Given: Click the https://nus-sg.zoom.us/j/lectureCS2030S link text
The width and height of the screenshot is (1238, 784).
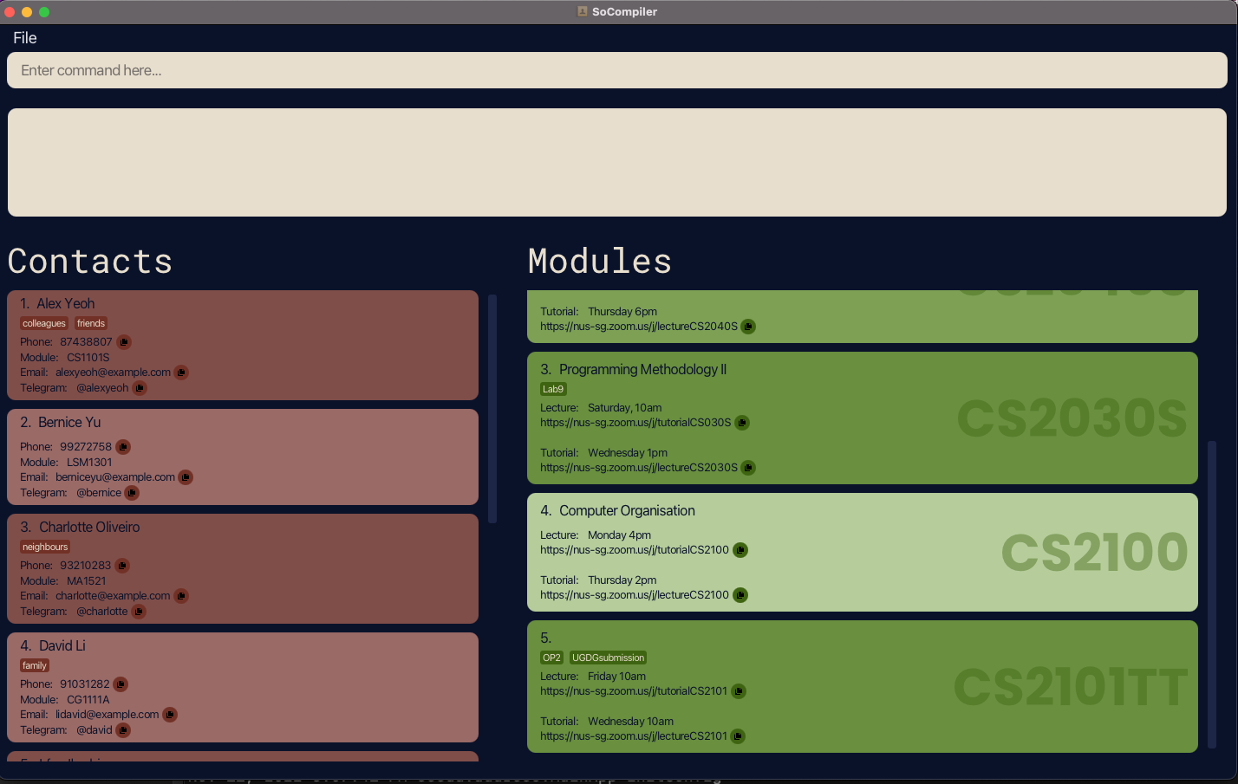Looking at the screenshot, I should pos(639,468).
